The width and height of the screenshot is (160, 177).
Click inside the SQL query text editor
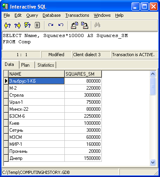tap(80, 41)
